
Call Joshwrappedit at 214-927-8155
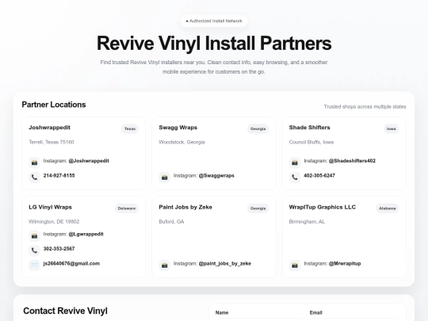59,175
